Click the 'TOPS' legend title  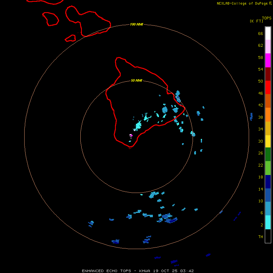pyautogui.click(x=267, y=18)
